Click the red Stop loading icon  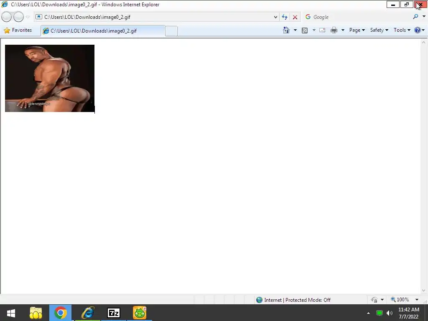click(x=295, y=17)
